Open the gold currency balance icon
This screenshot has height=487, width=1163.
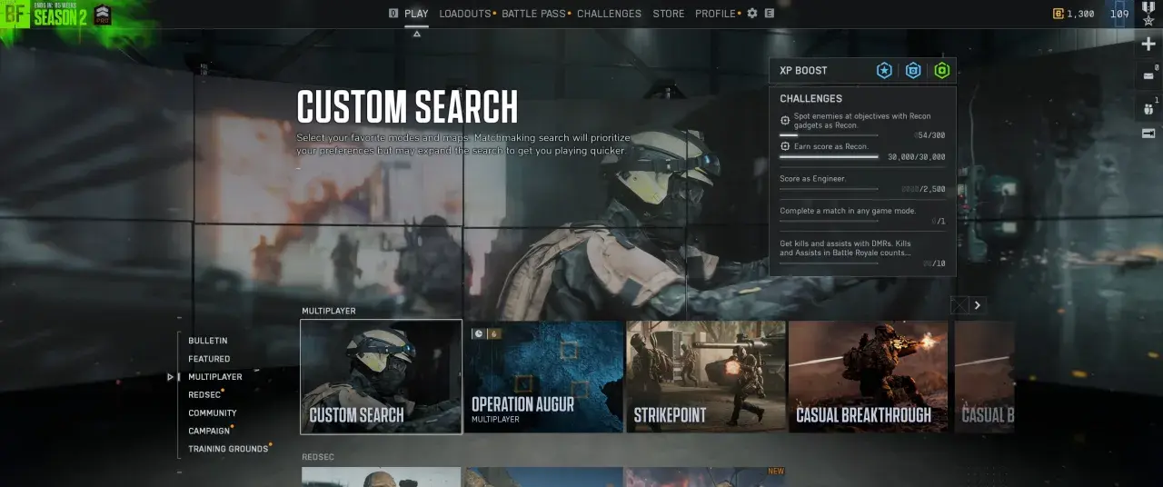click(x=1058, y=14)
